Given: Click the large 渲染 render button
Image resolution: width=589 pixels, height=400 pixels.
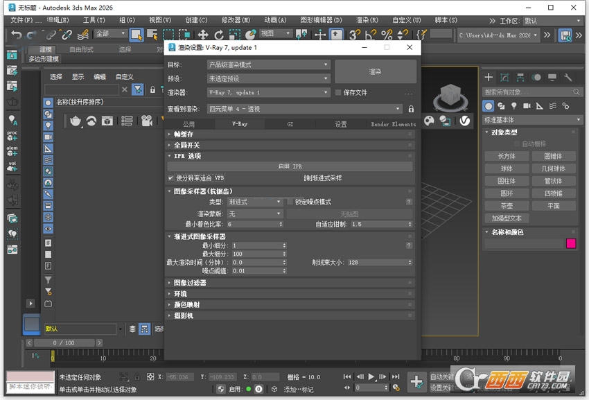Looking at the screenshot, I should point(376,71).
